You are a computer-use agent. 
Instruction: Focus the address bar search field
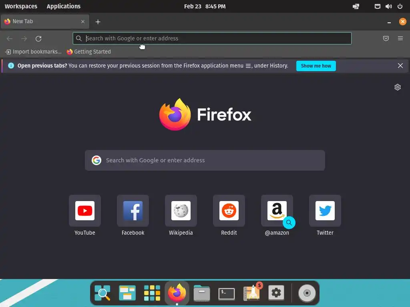pyautogui.click(x=212, y=38)
